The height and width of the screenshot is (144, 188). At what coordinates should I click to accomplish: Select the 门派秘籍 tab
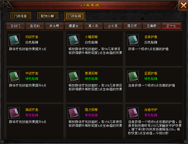(75, 16)
